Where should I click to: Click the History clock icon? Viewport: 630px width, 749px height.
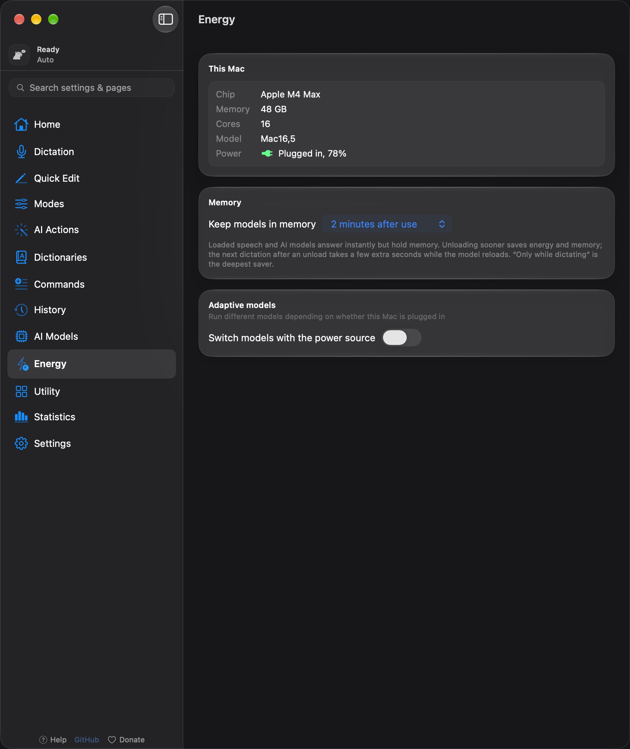tap(21, 310)
